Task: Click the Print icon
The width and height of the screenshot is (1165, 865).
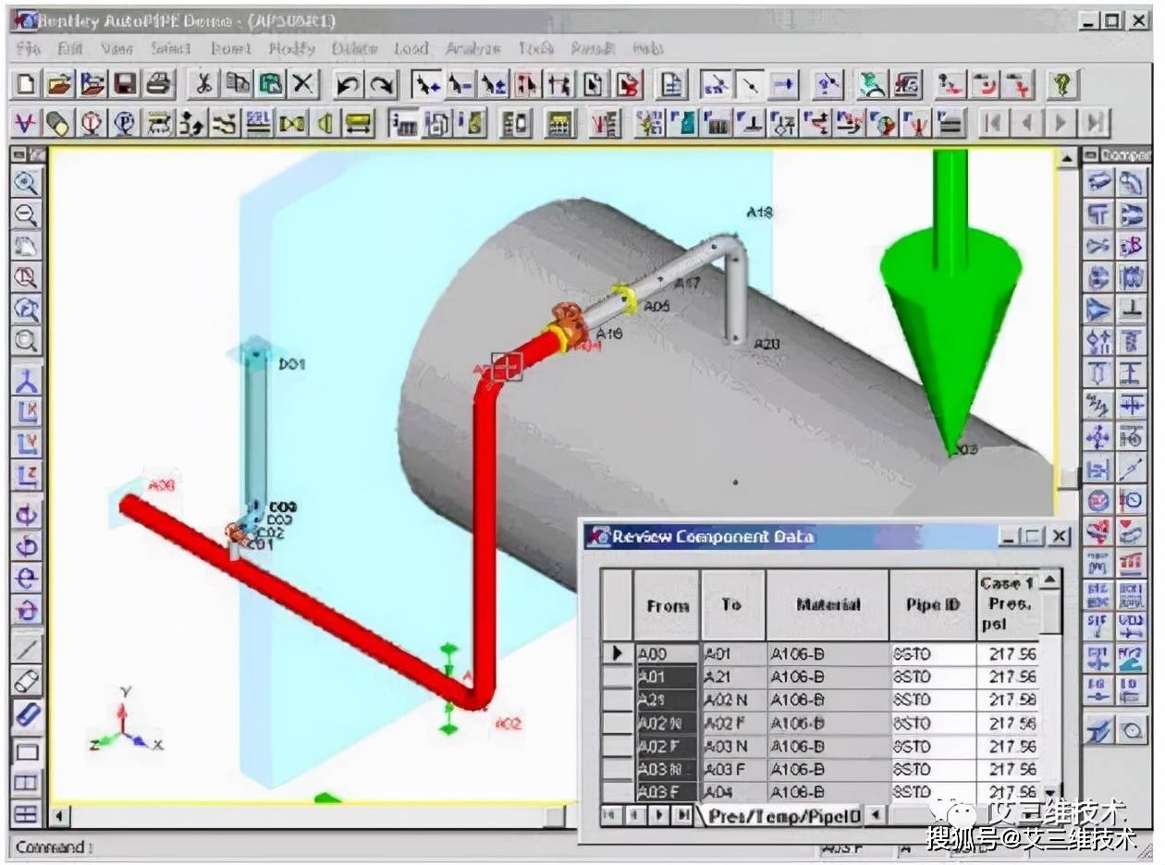Action: point(159,85)
